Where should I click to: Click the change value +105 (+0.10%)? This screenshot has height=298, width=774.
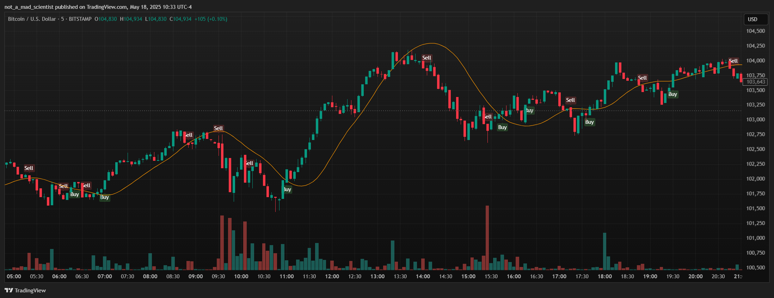(x=211, y=19)
